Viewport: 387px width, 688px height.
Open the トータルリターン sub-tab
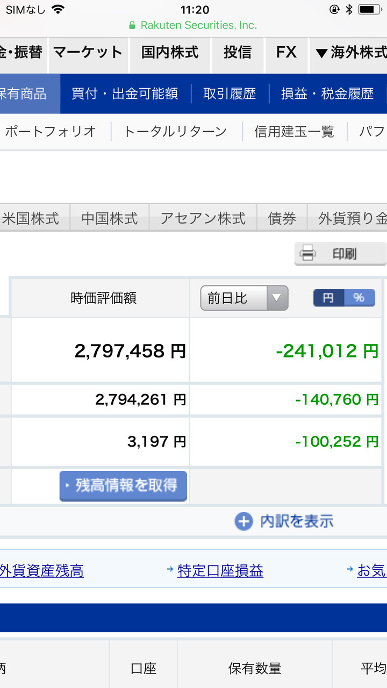coord(175,132)
